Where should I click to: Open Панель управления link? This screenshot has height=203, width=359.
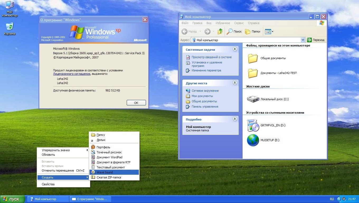pyautogui.click(x=205, y=107)
